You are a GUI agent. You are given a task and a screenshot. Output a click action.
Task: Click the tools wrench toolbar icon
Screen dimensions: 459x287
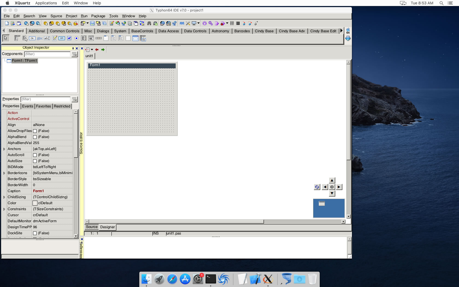tap(188, 24)
